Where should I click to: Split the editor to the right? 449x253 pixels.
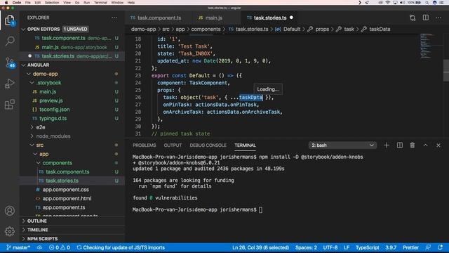coord(426,18)
